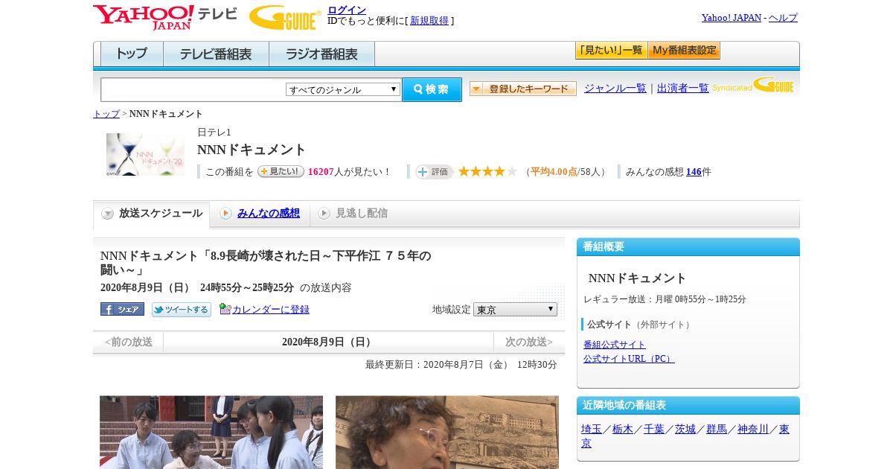Open ジャンル一覧 link
The width and height of the screenshot is (893, 469).
[x=615, y=88]
